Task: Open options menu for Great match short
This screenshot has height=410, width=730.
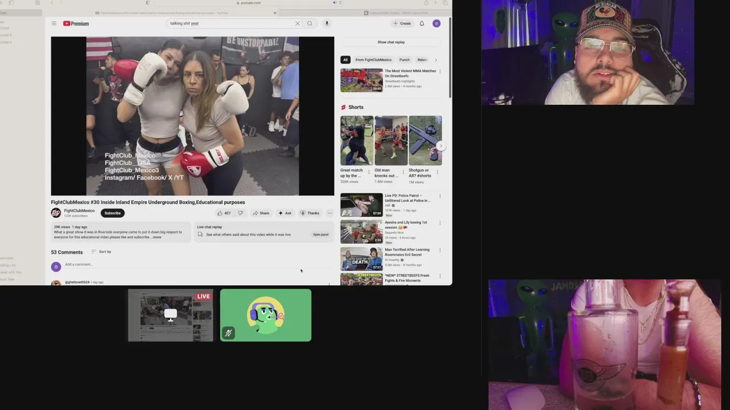Action: [369, 171]
